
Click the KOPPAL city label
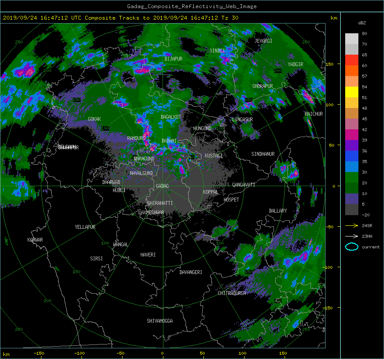point(211,192)
